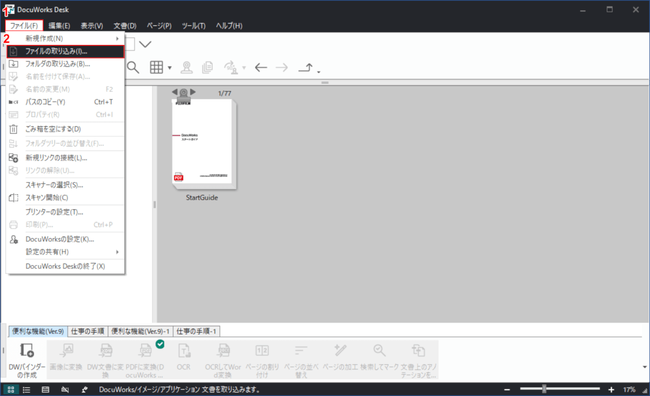The height and width of the screenshot is (396, 650).
Task: Click DW文書に変換 tool
Action: point(105,360)
